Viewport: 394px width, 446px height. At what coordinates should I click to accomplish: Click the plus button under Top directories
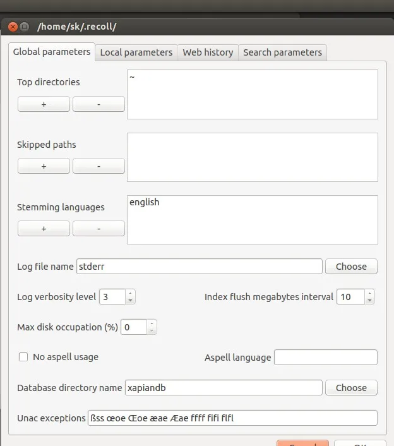point(44,104)
